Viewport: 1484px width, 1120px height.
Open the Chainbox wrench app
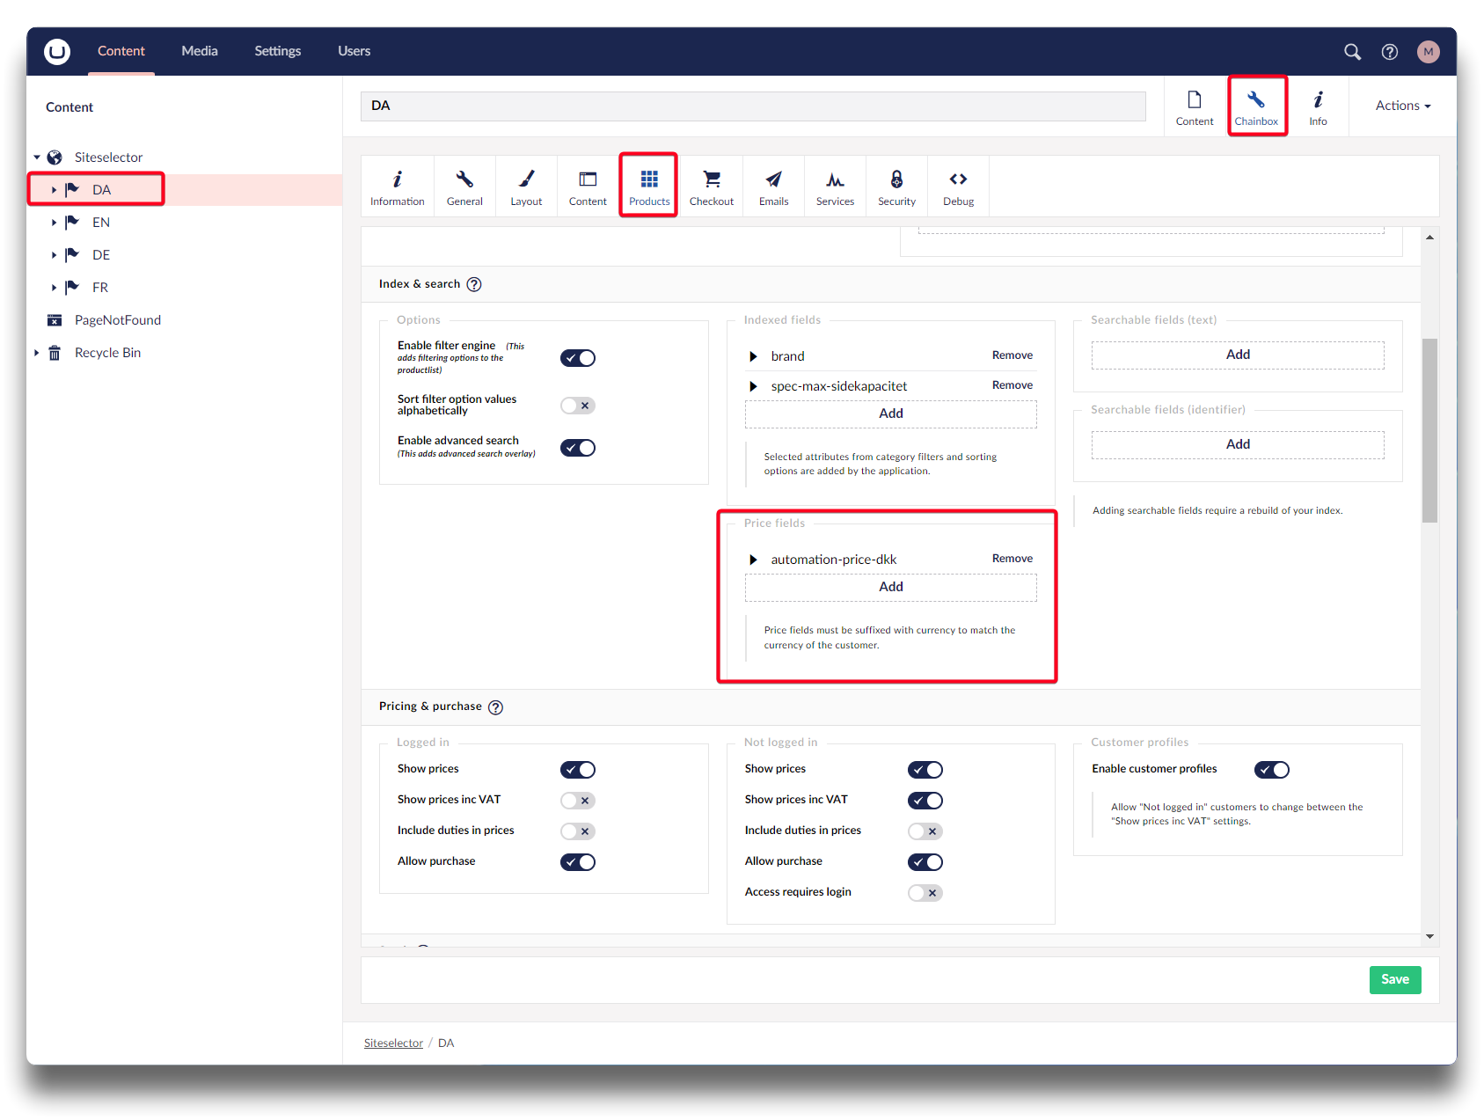1256,106
